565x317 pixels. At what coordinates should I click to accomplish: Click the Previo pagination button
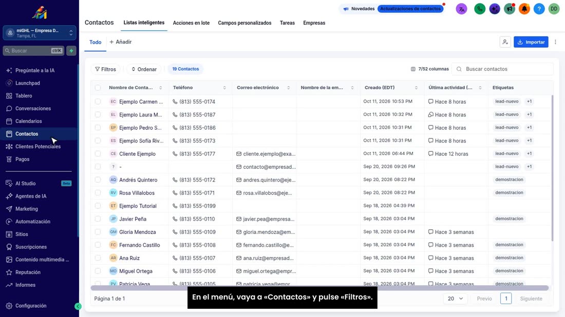pyautogui.click(x=484, y=299)
